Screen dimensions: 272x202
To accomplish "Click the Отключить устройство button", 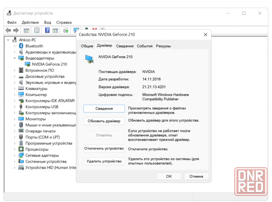I will (x=104, y=149).
